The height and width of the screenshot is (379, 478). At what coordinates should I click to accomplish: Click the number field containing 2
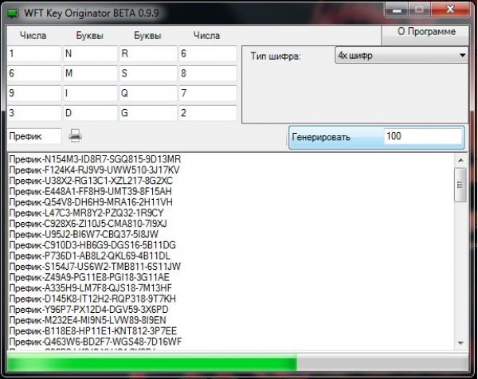tap(208, 113)
